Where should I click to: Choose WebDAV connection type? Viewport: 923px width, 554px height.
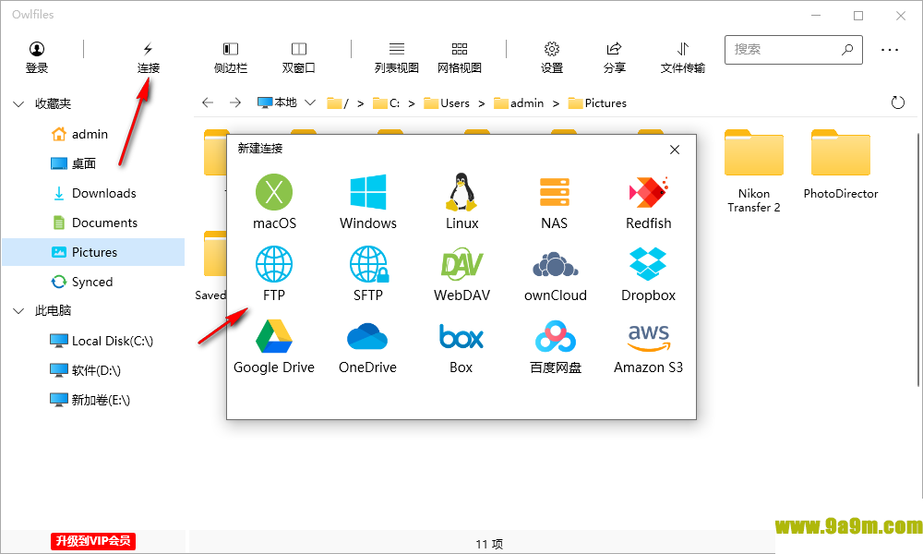click(461, 274)
